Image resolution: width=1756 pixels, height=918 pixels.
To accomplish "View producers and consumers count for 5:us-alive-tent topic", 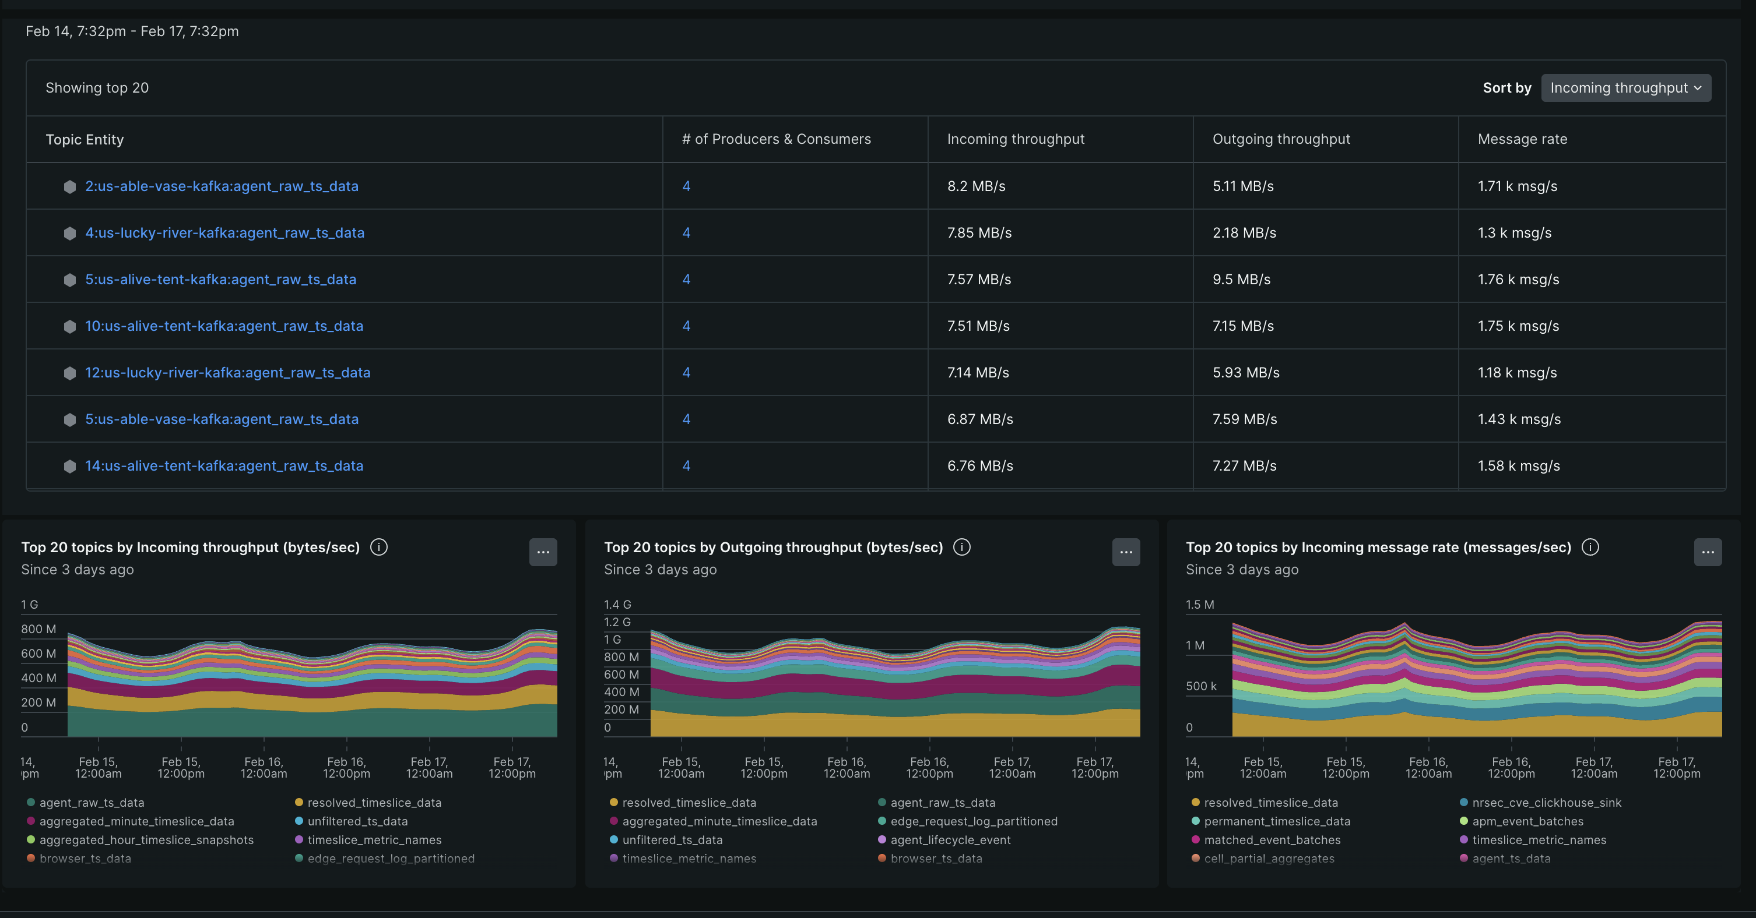I will [x=686, y=279].
